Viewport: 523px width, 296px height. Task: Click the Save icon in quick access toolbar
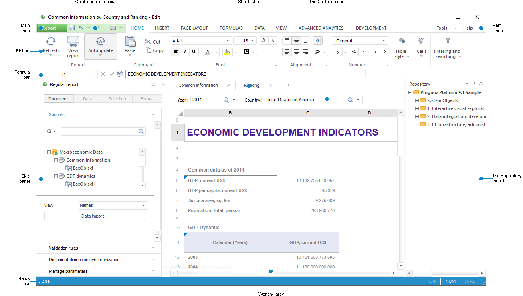click(x=72, y=28)
